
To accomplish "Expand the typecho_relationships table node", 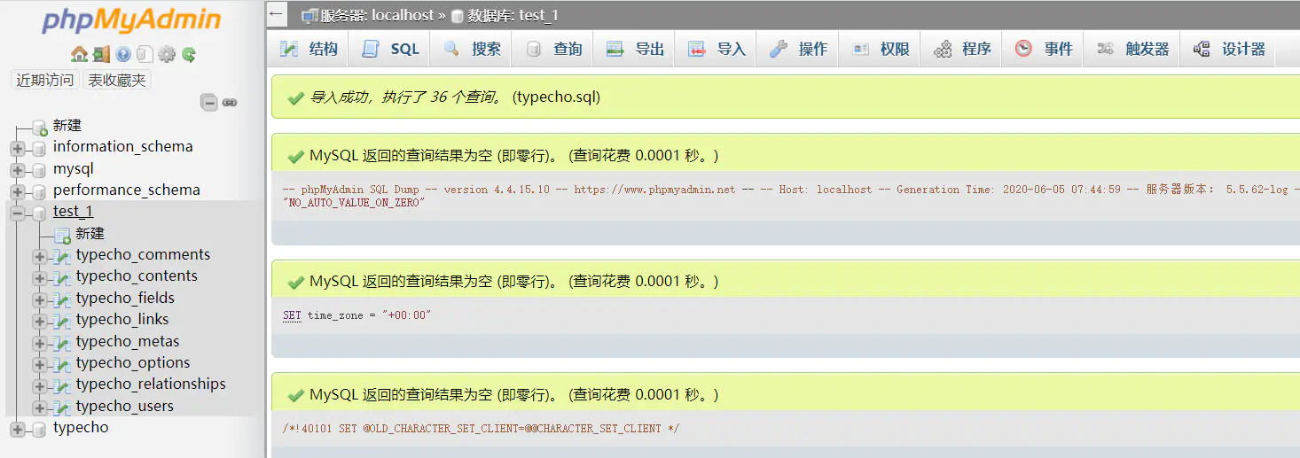I will [x=40, y=385].
